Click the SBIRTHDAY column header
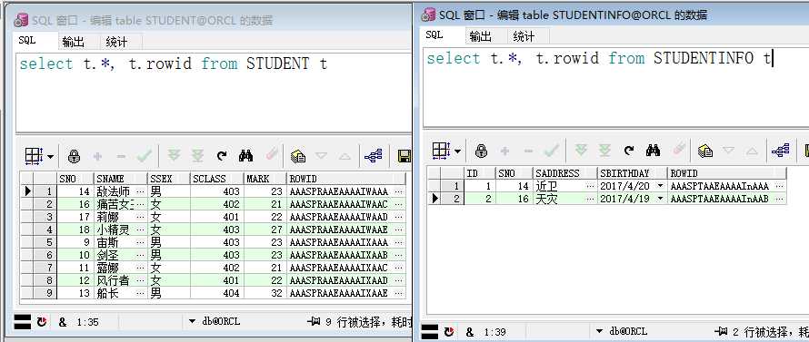Screen dimensions: 809x342 (632, 173)
